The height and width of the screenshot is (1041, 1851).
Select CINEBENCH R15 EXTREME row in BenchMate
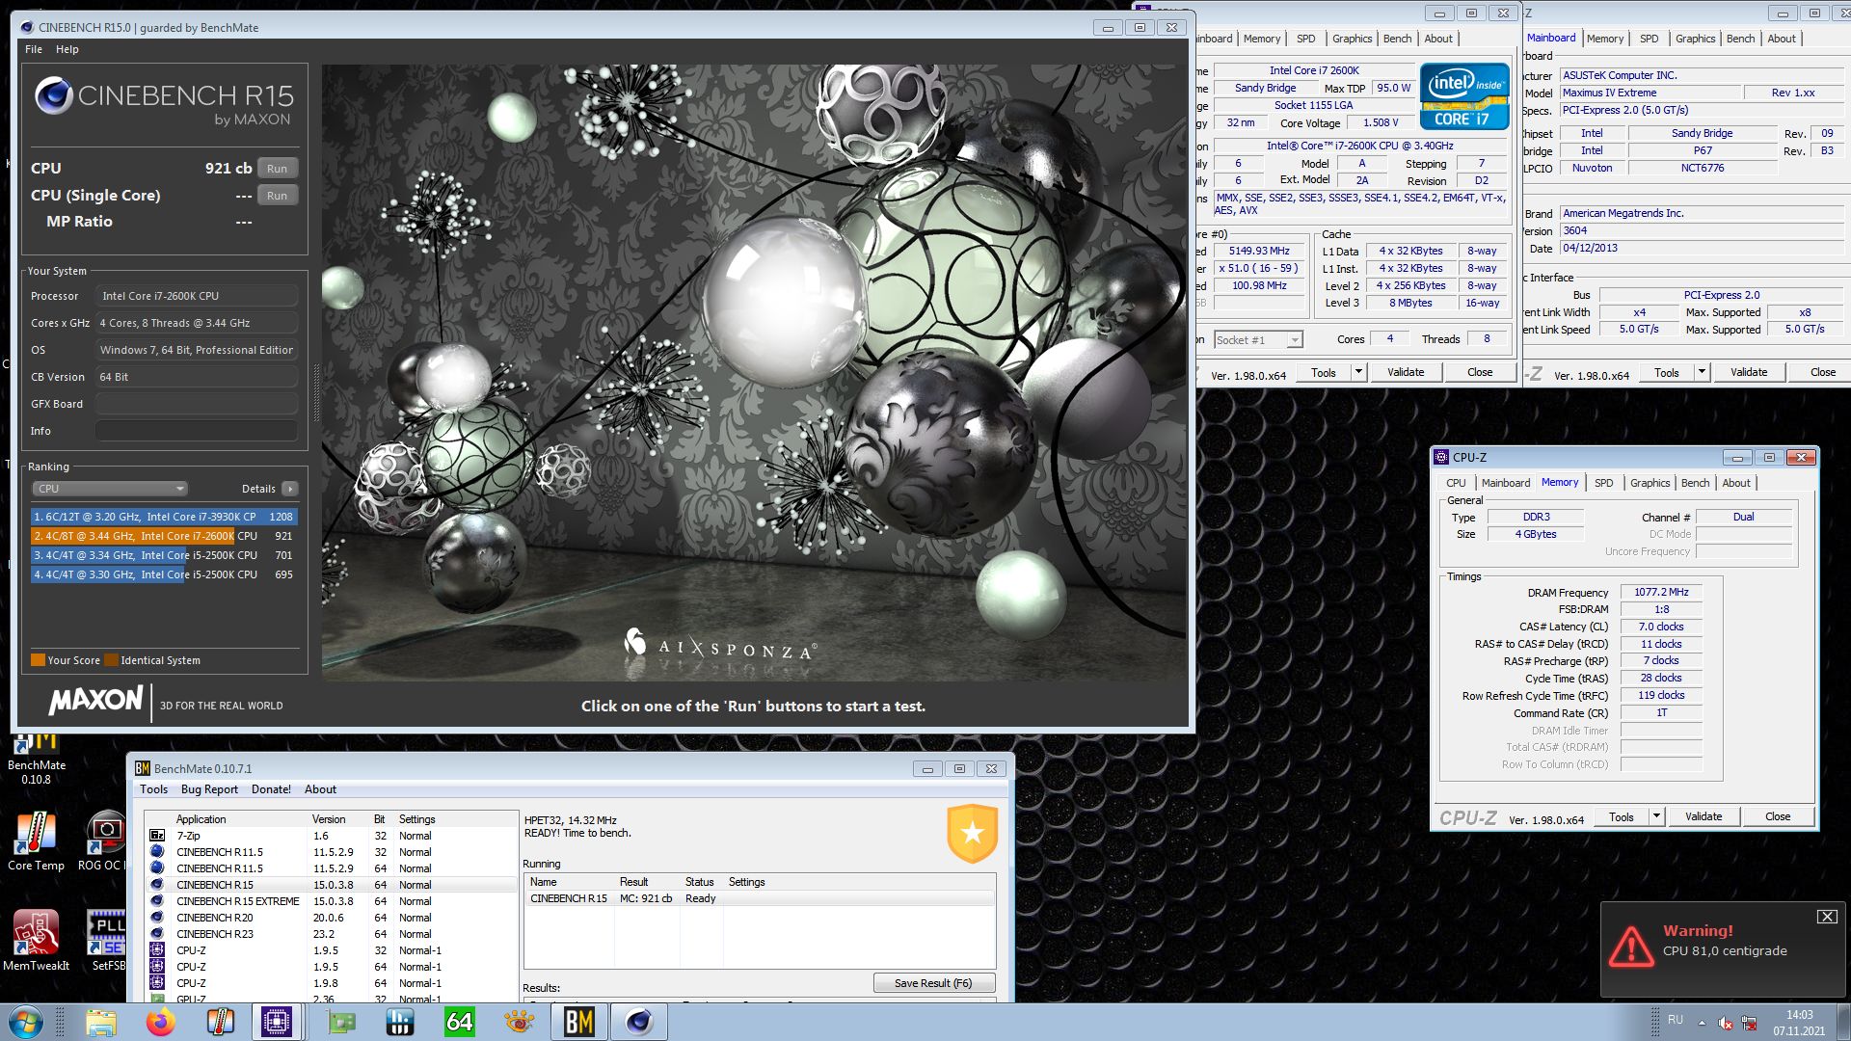[x=331, y=901]
